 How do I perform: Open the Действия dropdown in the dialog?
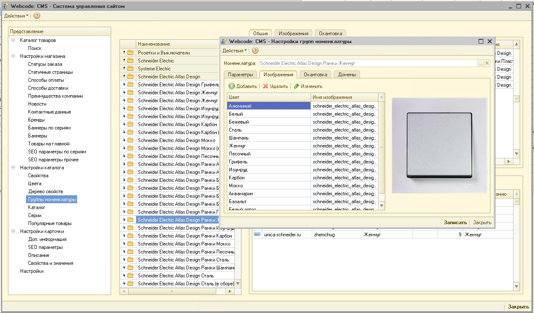tap(234, 51)
